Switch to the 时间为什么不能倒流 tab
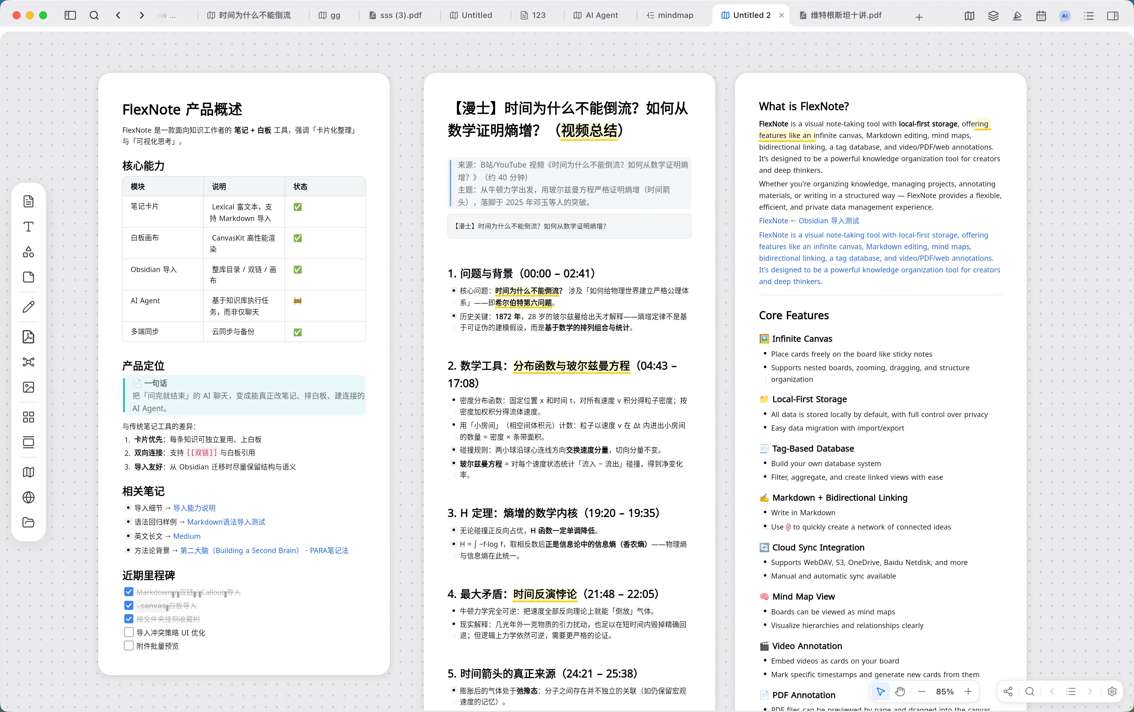Screen dimensions: 1134x712 [249, 16]
